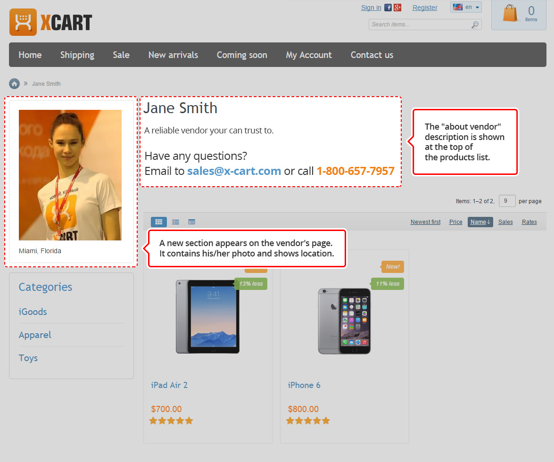Switch to table view of products
This screenshot has height=462, width=554.
192,222
